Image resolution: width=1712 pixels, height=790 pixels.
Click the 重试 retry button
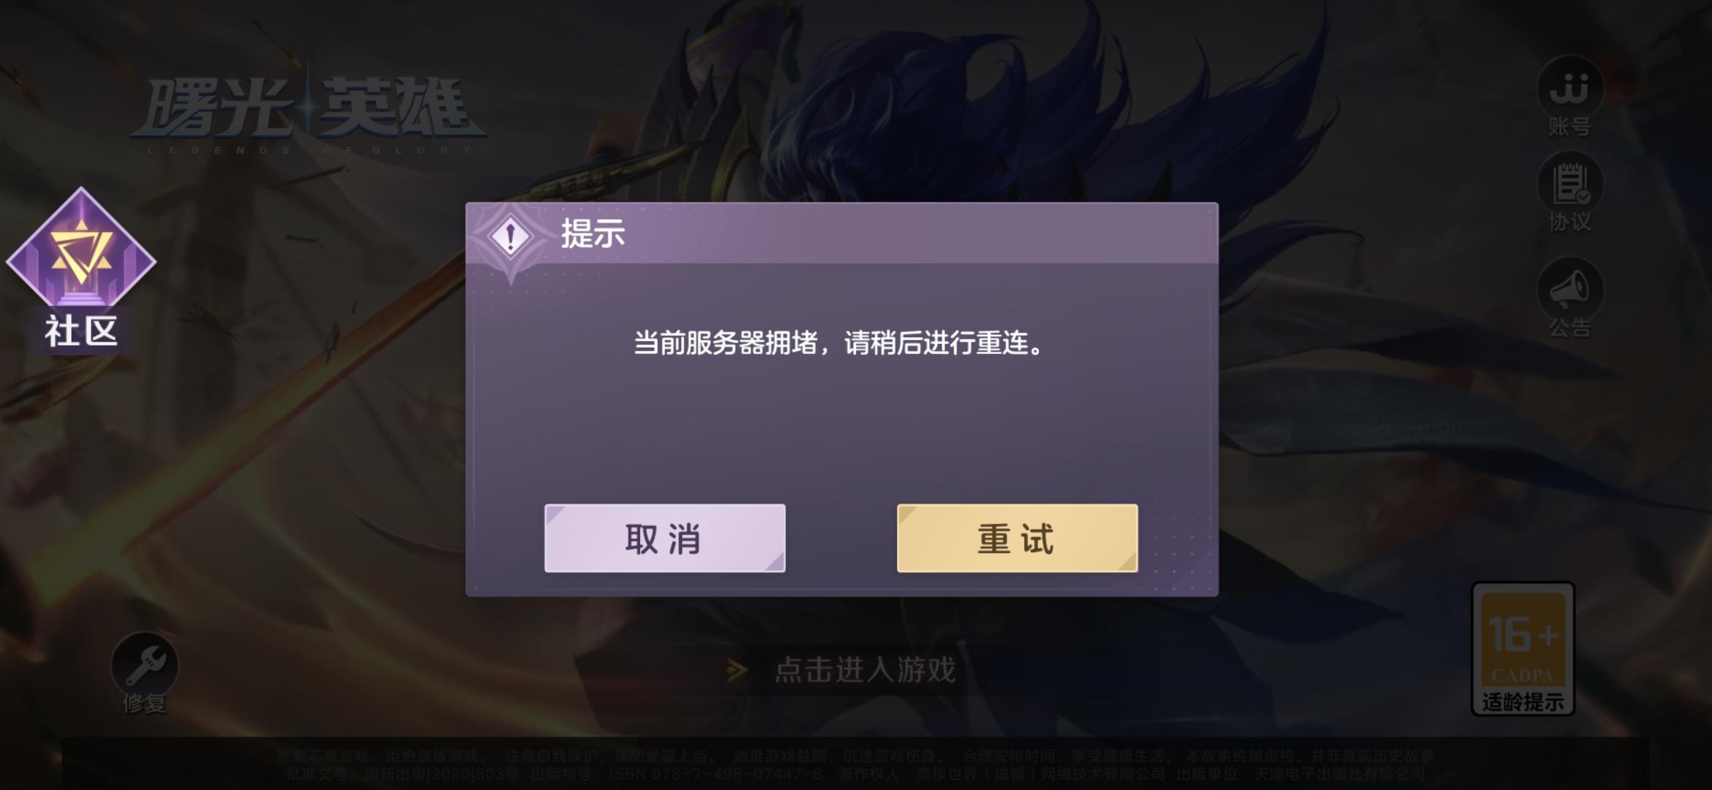1017,538
